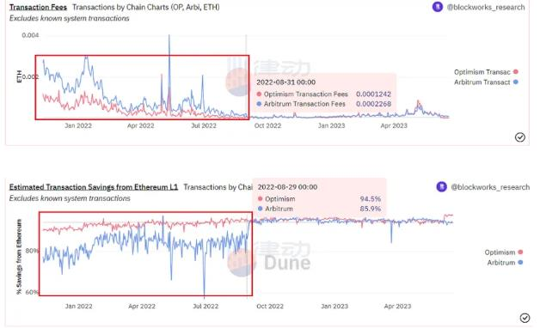
Task: Click 'Arbitrum Transaction Fees' tooltip row
Action: pyautogui.click(x=323, y=104)
